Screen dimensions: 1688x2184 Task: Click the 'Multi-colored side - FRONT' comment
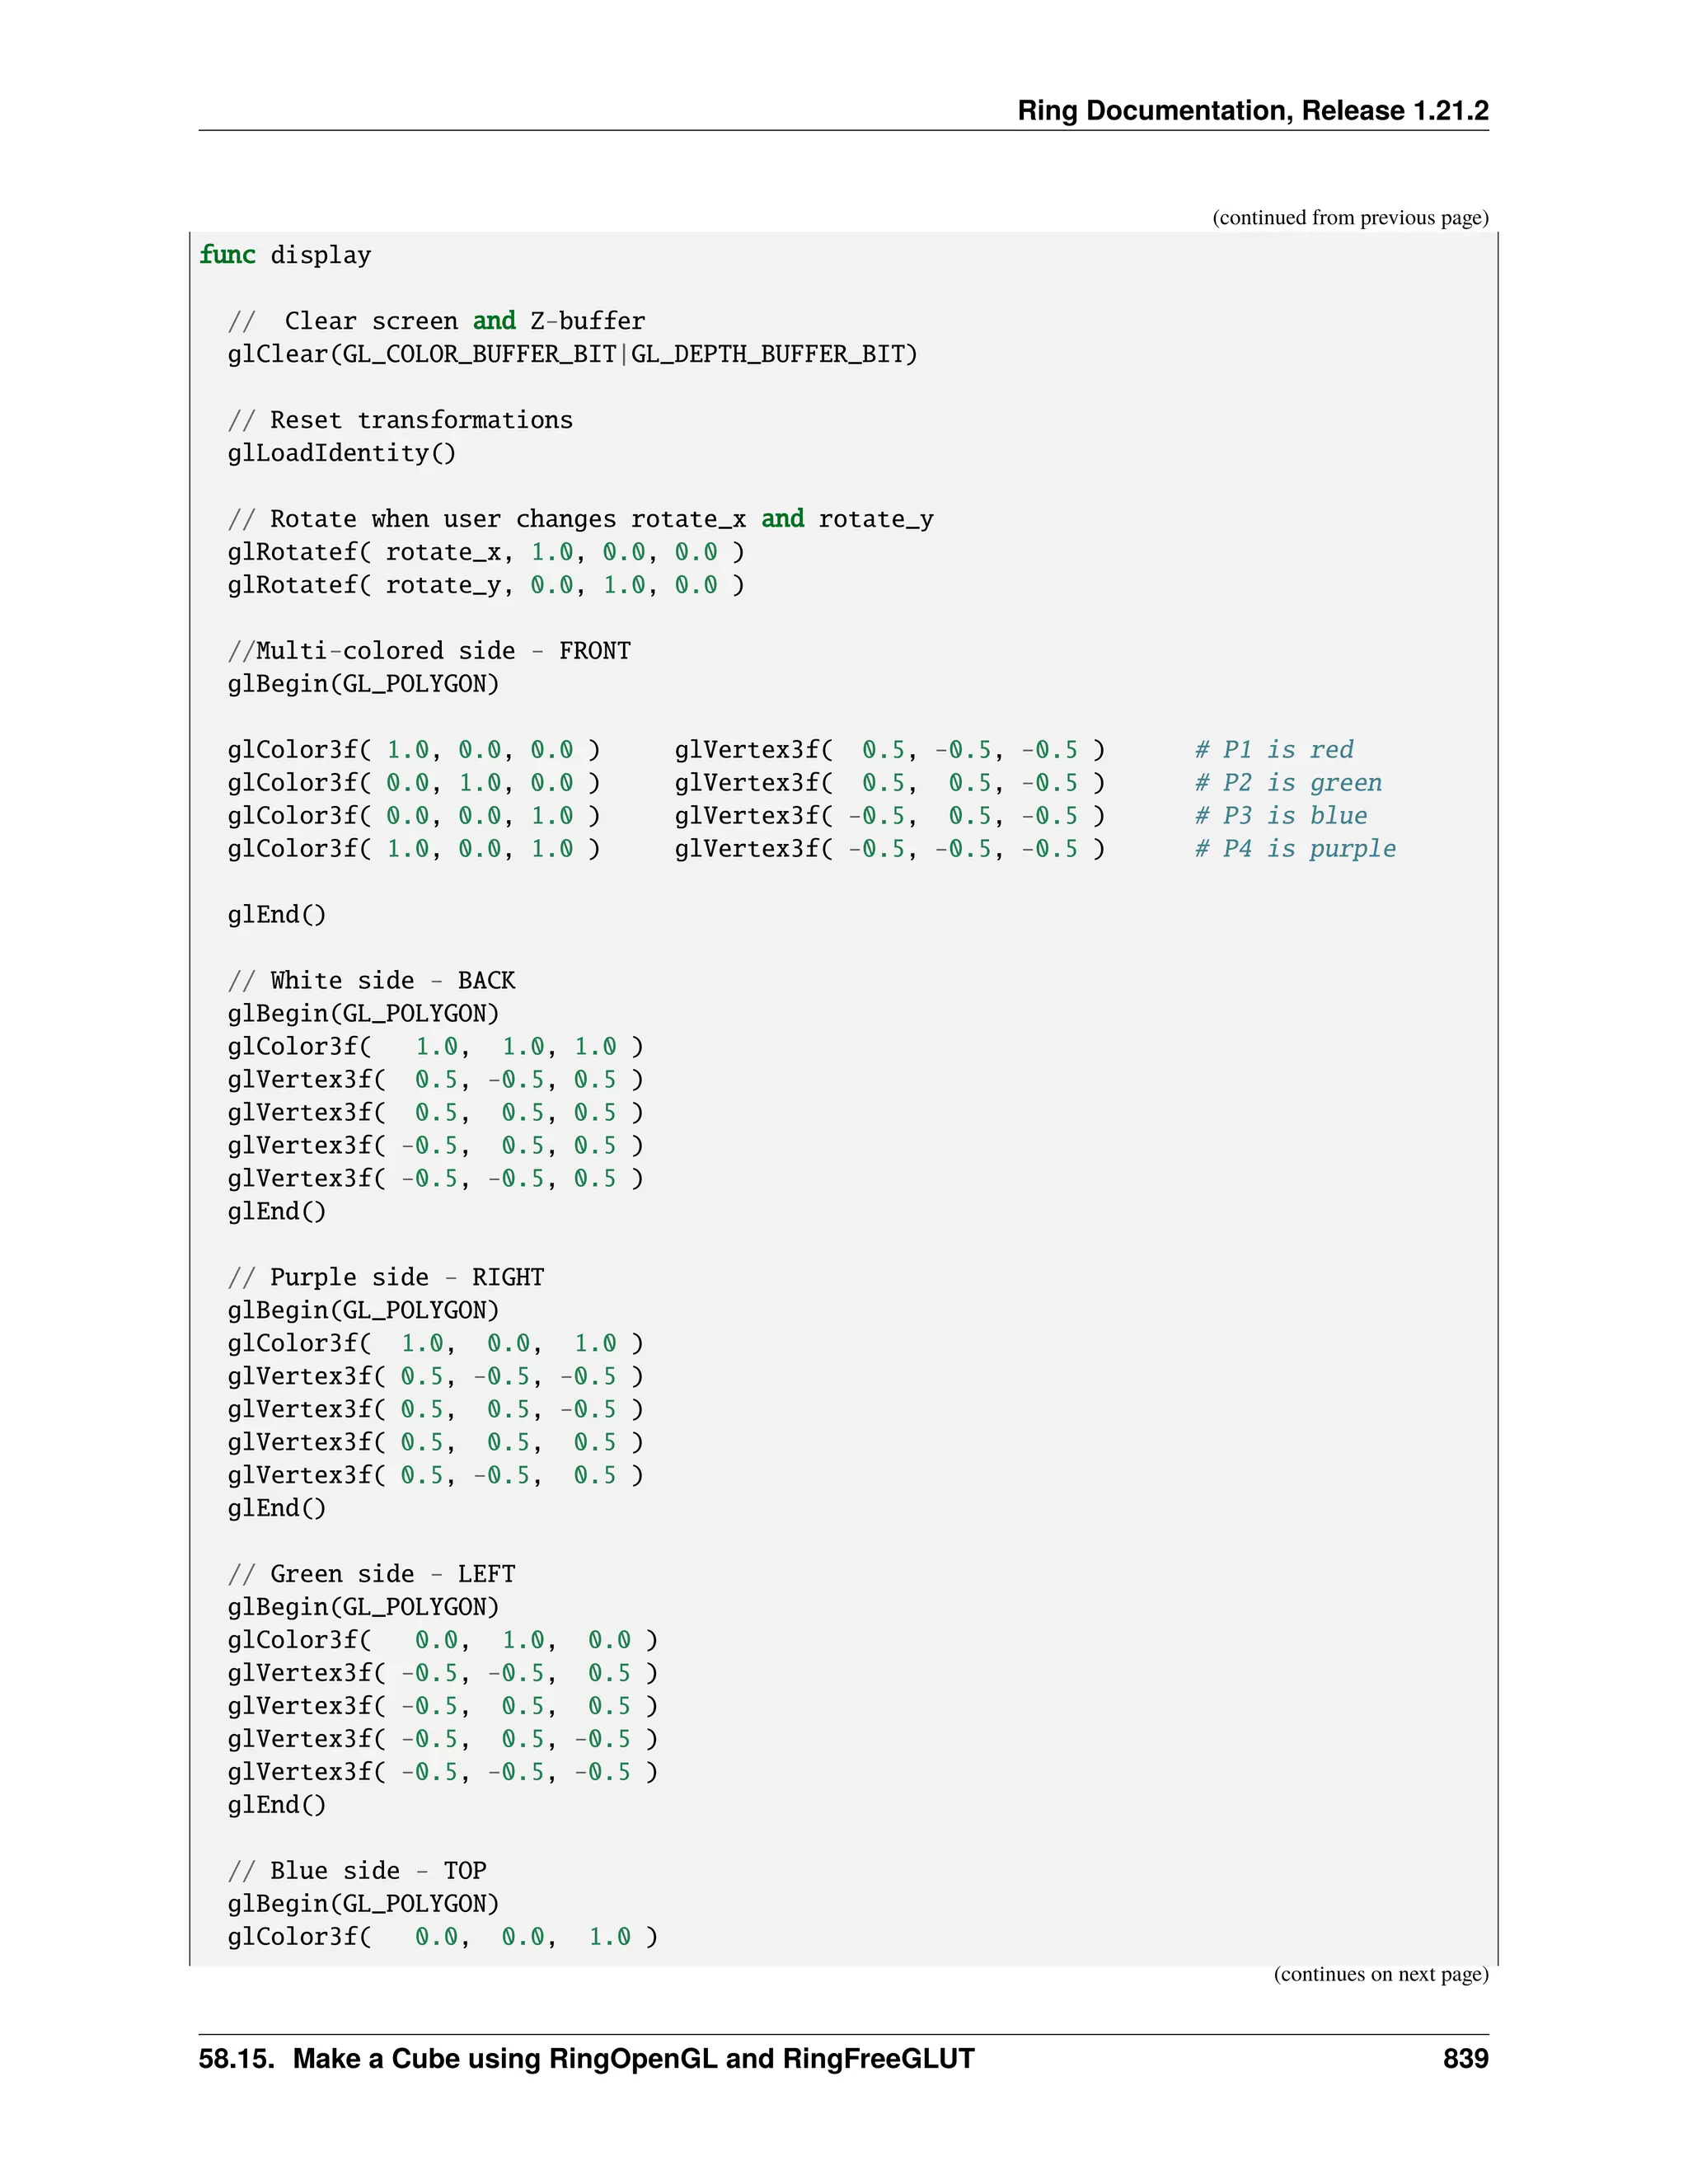click(x=429, y=651)
